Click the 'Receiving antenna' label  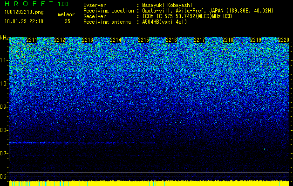click(107, 22)
